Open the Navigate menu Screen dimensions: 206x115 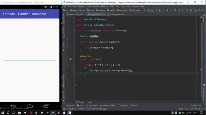click(81, 6)
